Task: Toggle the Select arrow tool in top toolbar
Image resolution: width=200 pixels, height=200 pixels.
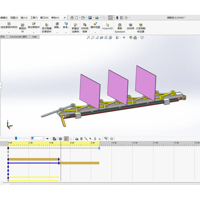Action: click(x=110, y=18)
